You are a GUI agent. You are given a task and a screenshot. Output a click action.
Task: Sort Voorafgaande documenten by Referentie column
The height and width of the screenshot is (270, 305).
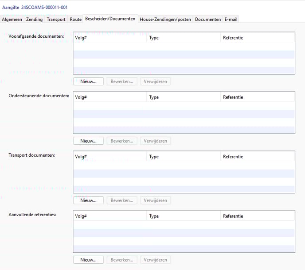(x=258, y=38)
